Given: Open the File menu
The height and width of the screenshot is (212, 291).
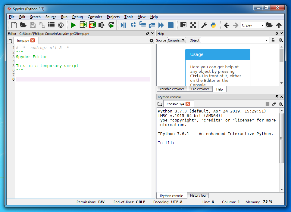Looking at the screenshot, I should pos(12,17).
